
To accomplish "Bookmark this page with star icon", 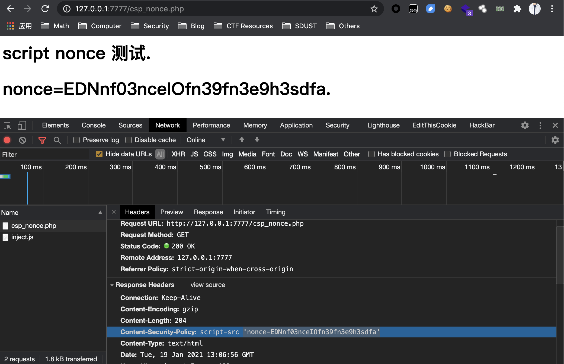I will [374, 9].
